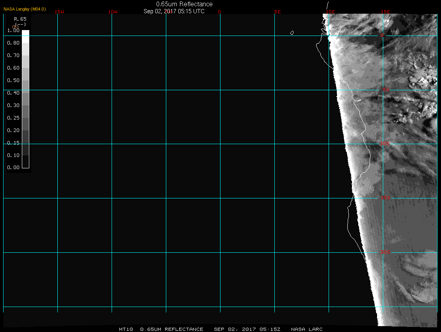This screenshot has width=441, height=332.
Task: Click the R.65 legend heading
Action: point(20,19)
